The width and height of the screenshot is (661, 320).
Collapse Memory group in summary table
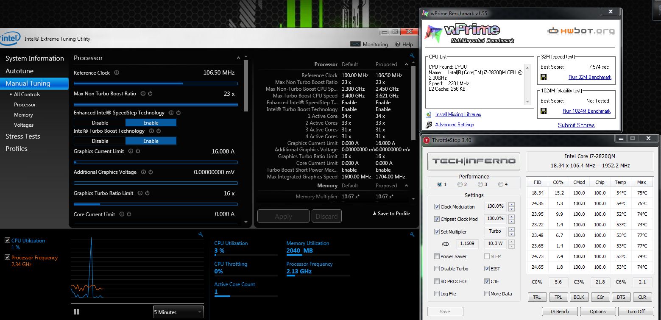pyautogui.click(x=406, y=186)
